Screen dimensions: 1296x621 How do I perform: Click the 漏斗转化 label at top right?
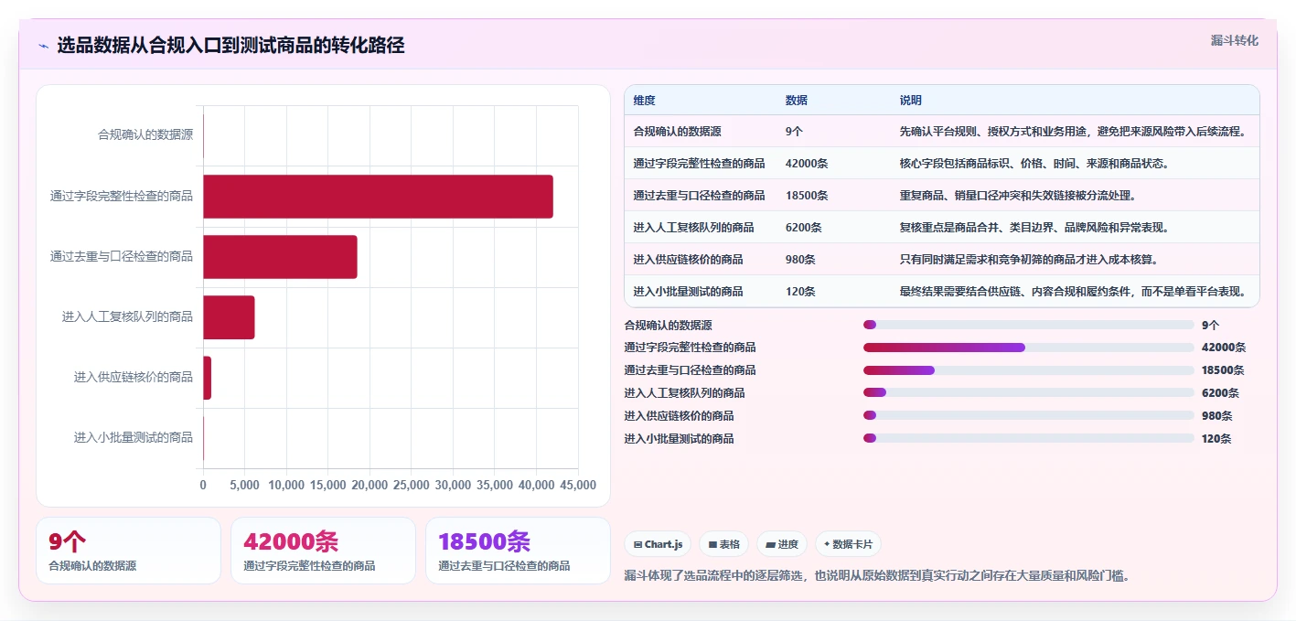(1234, 40)
